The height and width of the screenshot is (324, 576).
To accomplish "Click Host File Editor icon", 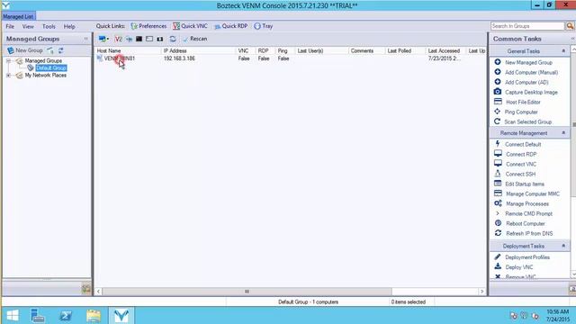I will [x=498, y=102].
